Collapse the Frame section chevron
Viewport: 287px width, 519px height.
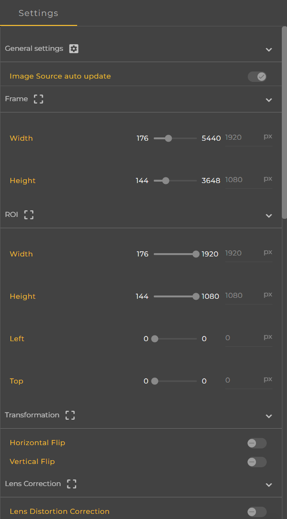[269, 100]
